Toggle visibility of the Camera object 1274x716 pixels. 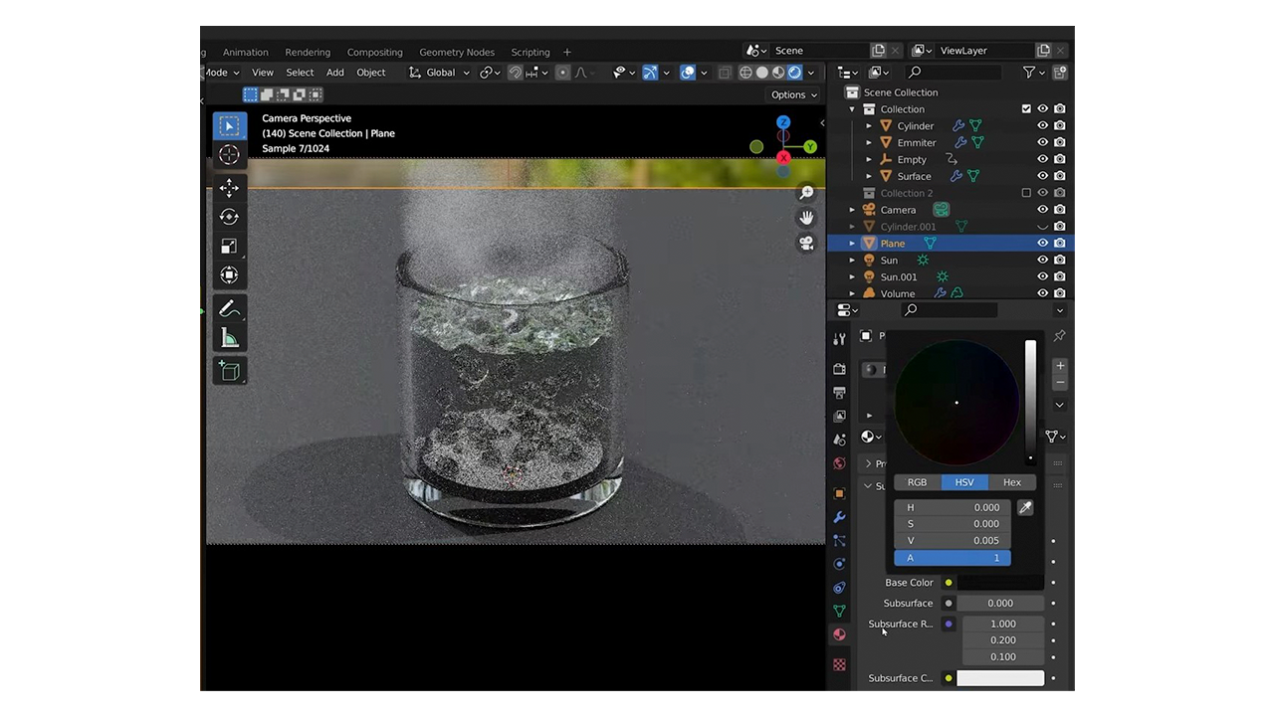point(1043,210)
